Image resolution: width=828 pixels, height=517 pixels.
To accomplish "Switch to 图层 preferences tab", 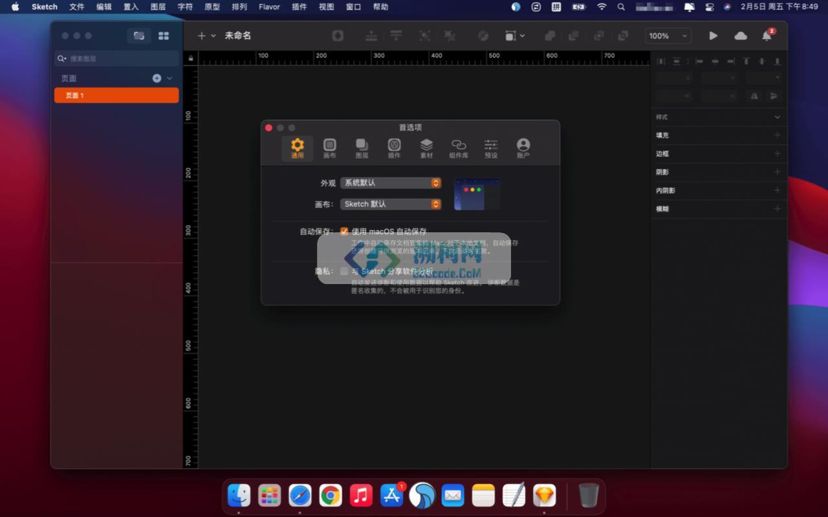I will [x=362, y=148].
